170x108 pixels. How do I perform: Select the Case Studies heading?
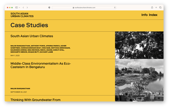click(29, 25)
